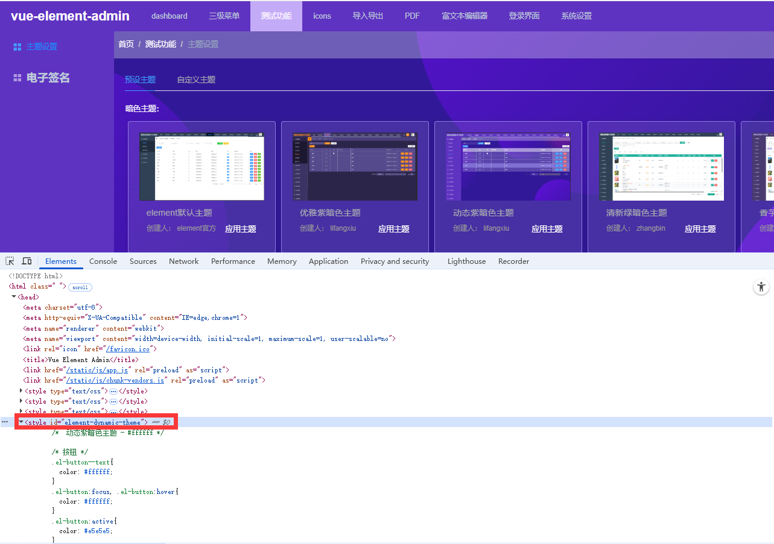Collapse the head element in Elements panel
The width and height of the screenshot is (774, 544).
click(14, 296)
